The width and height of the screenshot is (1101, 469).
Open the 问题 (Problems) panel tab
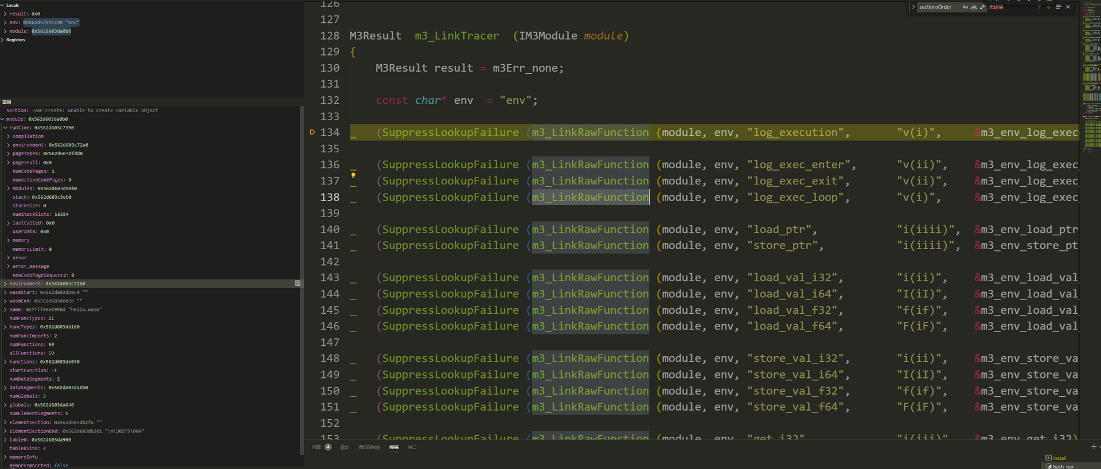pyautogui.click(x=317, y=447)
